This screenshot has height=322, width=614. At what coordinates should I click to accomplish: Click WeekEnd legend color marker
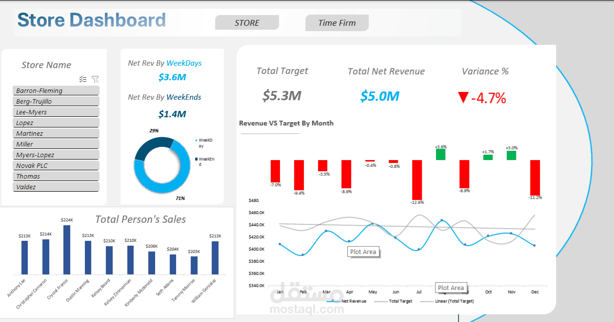click(x=196, y=159)
